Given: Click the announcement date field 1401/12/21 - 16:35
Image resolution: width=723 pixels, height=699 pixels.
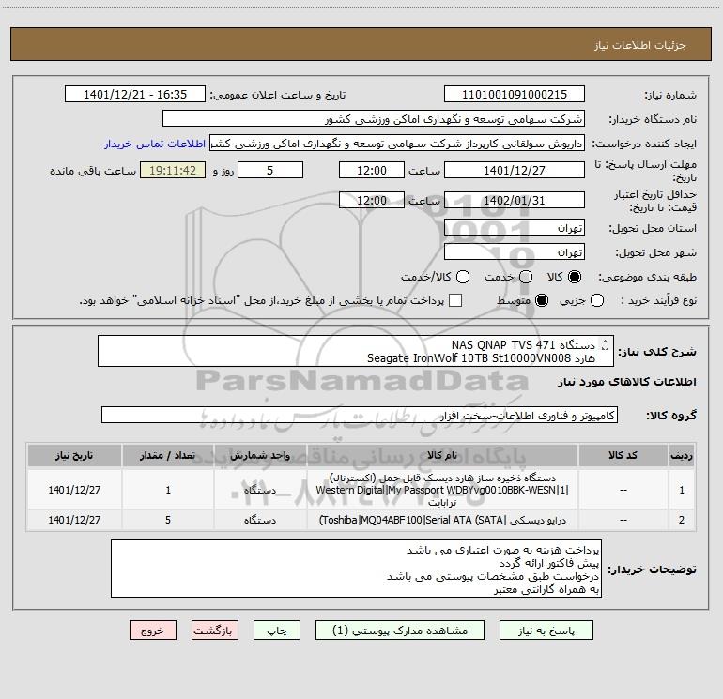Looking at the screenshot, I should (x=135, y=95).
